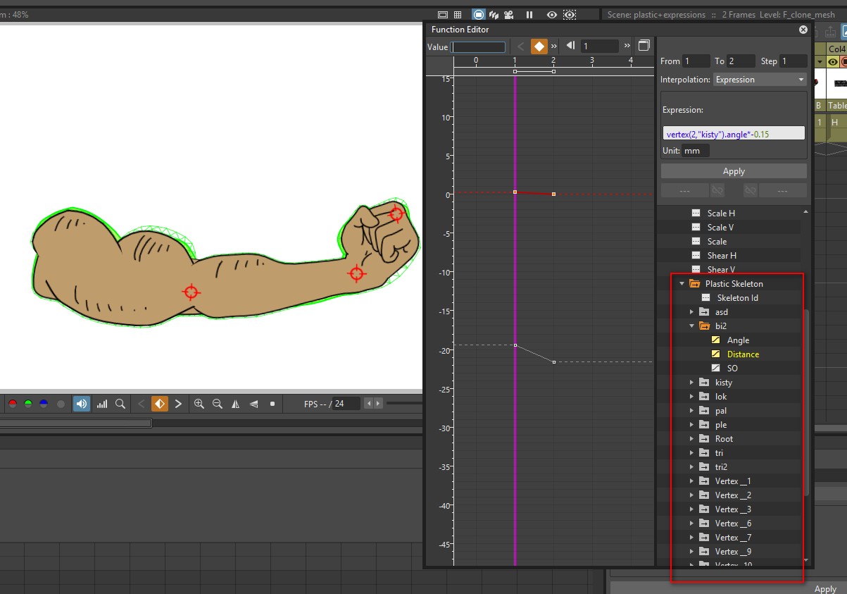Viewport: 847px width, 594px height.
Task: Select the Scale H channel
Action: [x=721, y=214]
